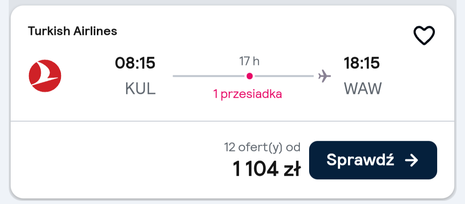Click the "12 ofert(y) od" label
This screenshot has height=204, width=465.
tap(263, 147)
